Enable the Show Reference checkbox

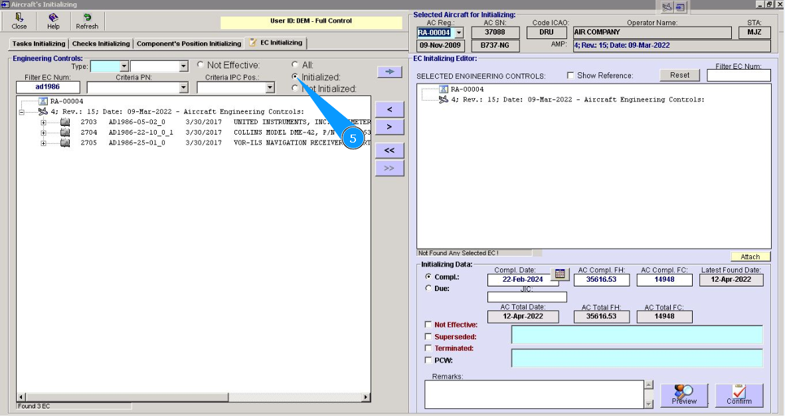(x=570, y=76)
